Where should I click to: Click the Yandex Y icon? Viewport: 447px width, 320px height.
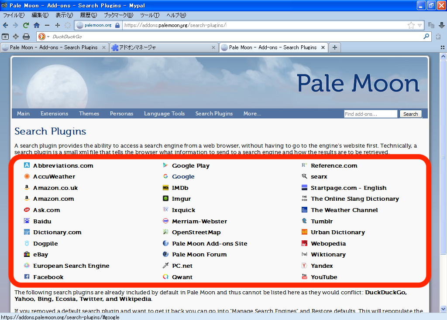(304, 266)
